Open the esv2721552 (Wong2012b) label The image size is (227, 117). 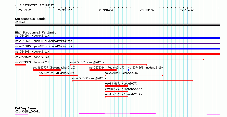tap(89, 78)
